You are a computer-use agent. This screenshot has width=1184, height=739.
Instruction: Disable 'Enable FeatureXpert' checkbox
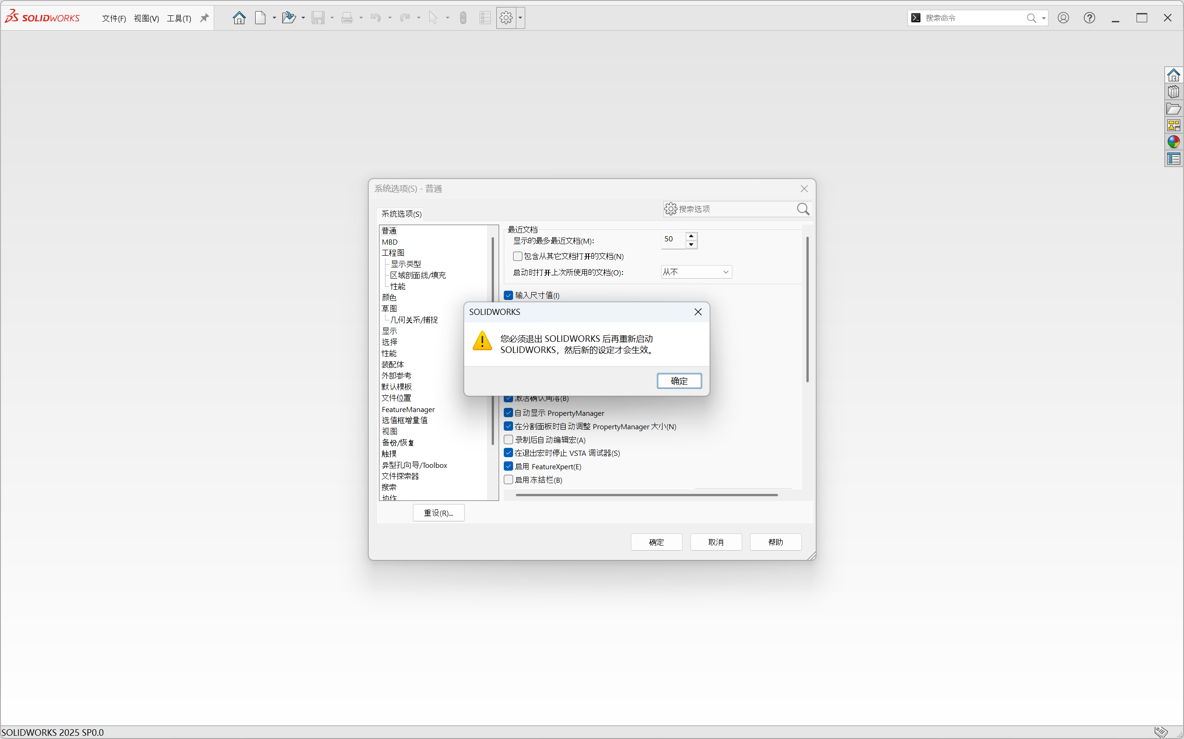tap(508, 466)
